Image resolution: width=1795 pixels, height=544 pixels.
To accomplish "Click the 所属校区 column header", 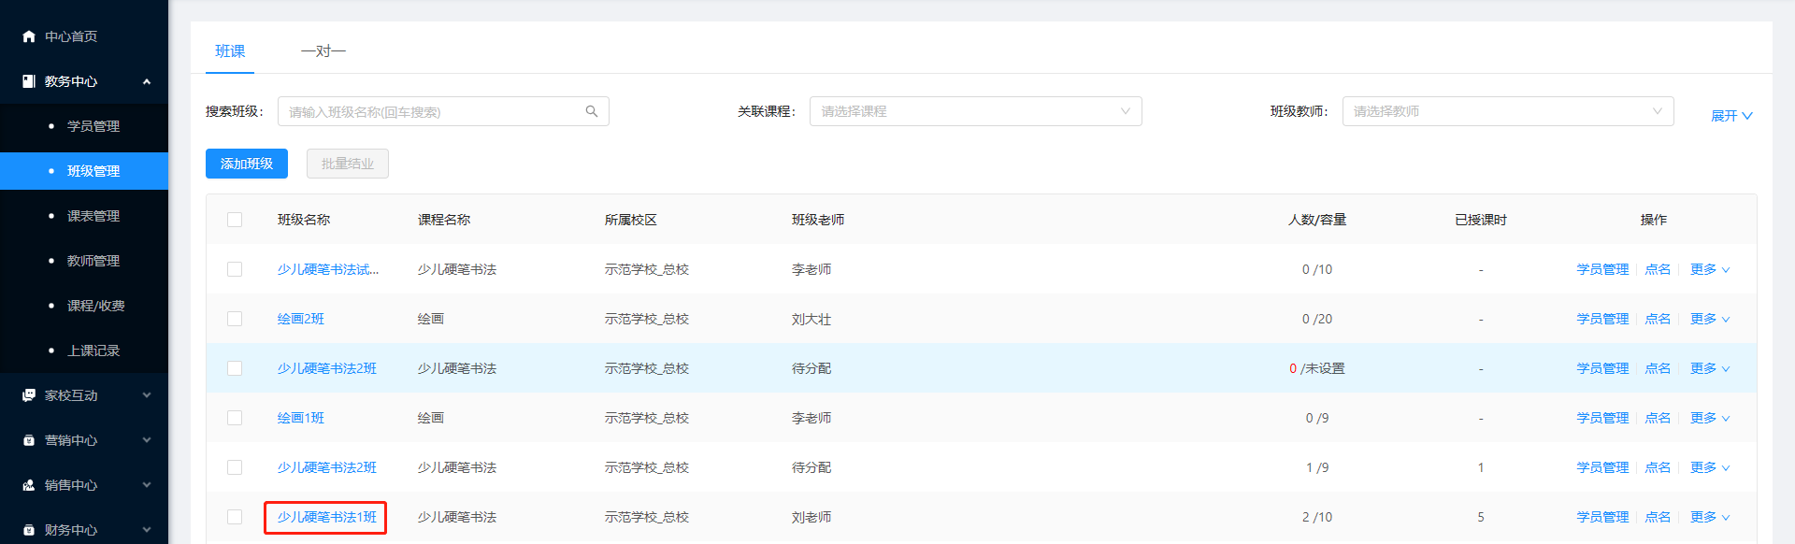I will [631, 220].
